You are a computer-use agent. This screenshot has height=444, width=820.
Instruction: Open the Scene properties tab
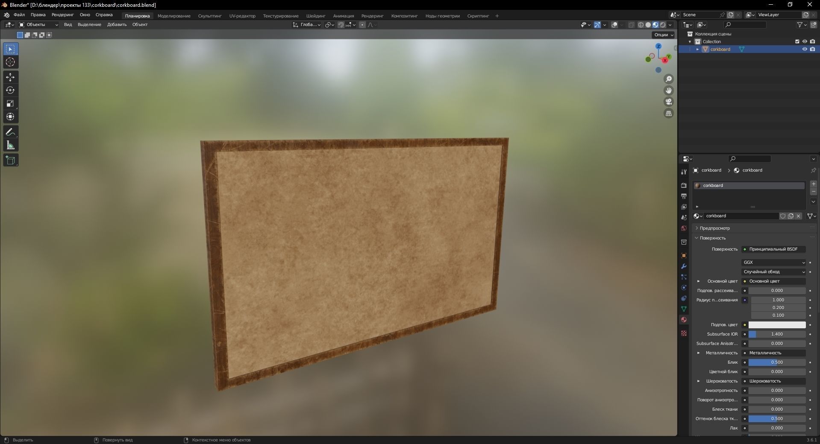pos(684,217)
